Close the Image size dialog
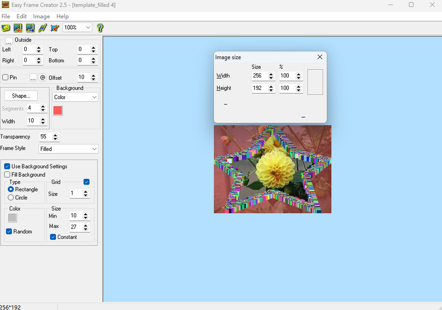442x310 pixels. pyautogui.click(x=320, y=57)
